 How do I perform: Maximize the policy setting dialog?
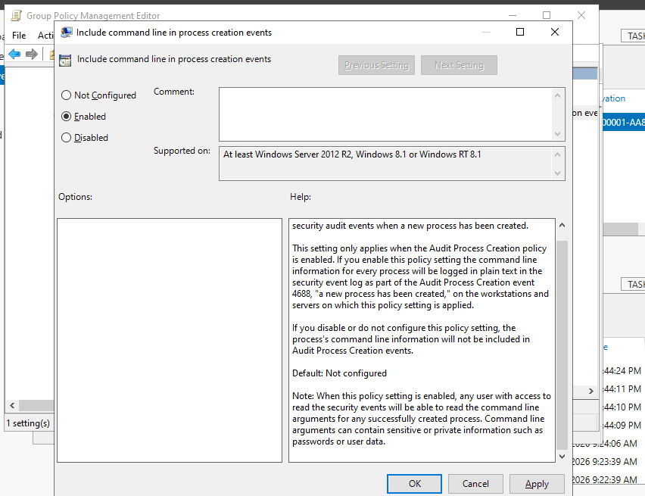(x=520, y=32)
